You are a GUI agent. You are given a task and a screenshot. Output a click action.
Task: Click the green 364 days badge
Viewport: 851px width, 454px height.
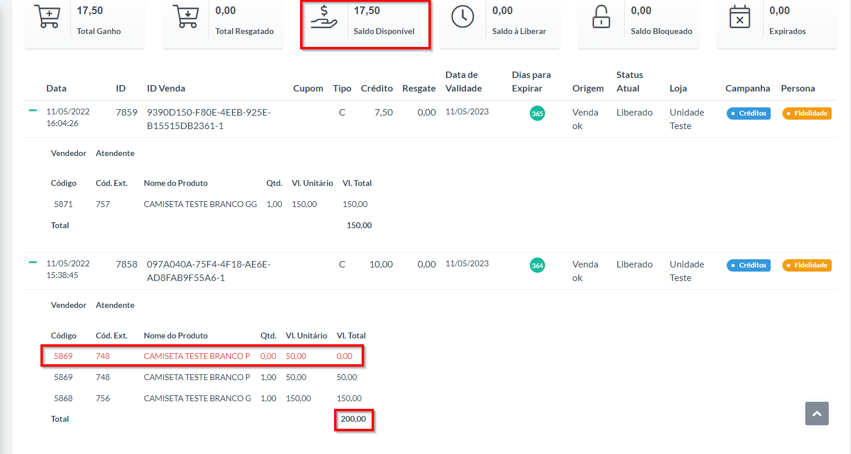pyautogui.click(x=537, y=266)
